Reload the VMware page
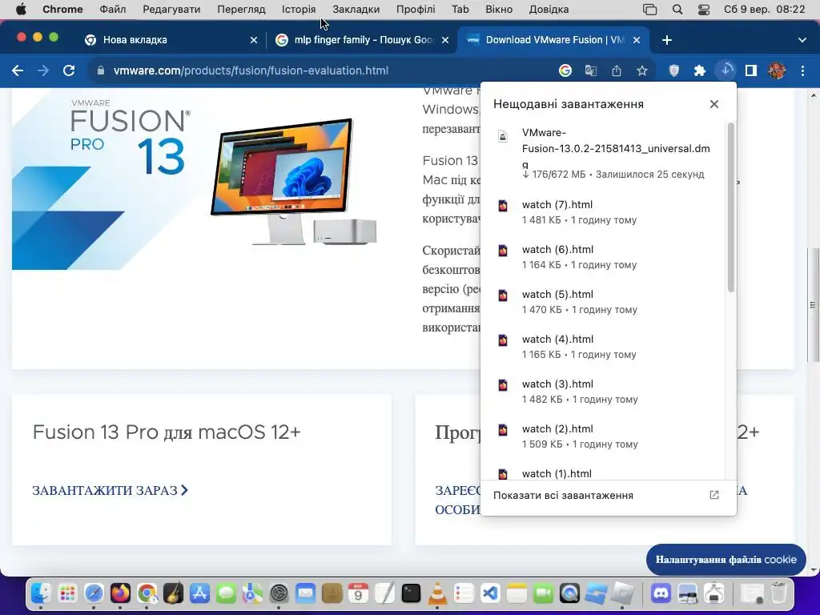Image resolution: width=820 pixels, height=615 pixels. [x=69, y=70]
